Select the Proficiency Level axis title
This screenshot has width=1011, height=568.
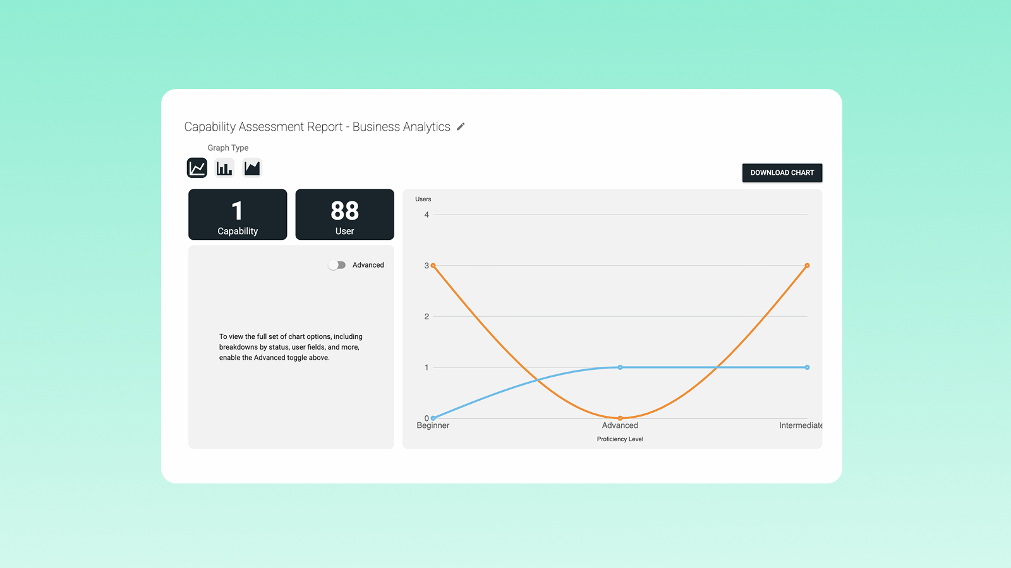point(620,439)
